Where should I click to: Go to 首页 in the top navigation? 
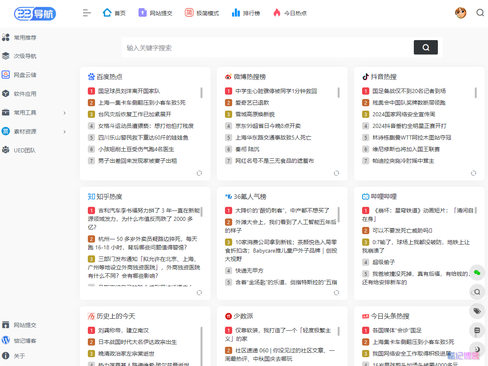[114, 13]
